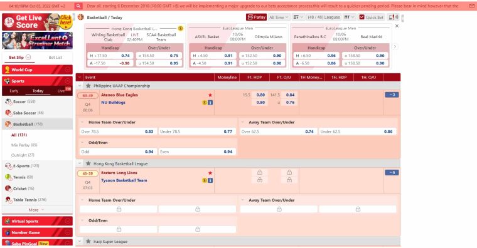Click the coin icon on NU Bulldogs row
Screen dimensions: 477x248
tap(205, 103)
